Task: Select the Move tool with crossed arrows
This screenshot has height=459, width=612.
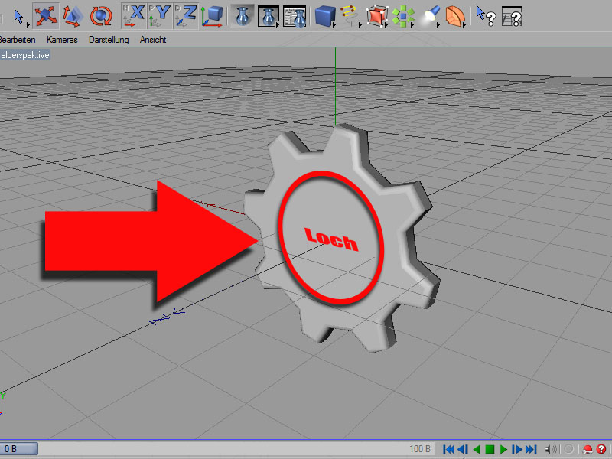Action: [46, 16]
